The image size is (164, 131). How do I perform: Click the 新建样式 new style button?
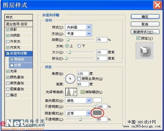[145, 32]
